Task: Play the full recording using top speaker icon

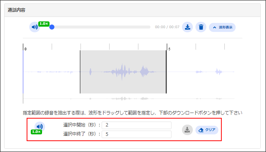Action: coord(35,27)
